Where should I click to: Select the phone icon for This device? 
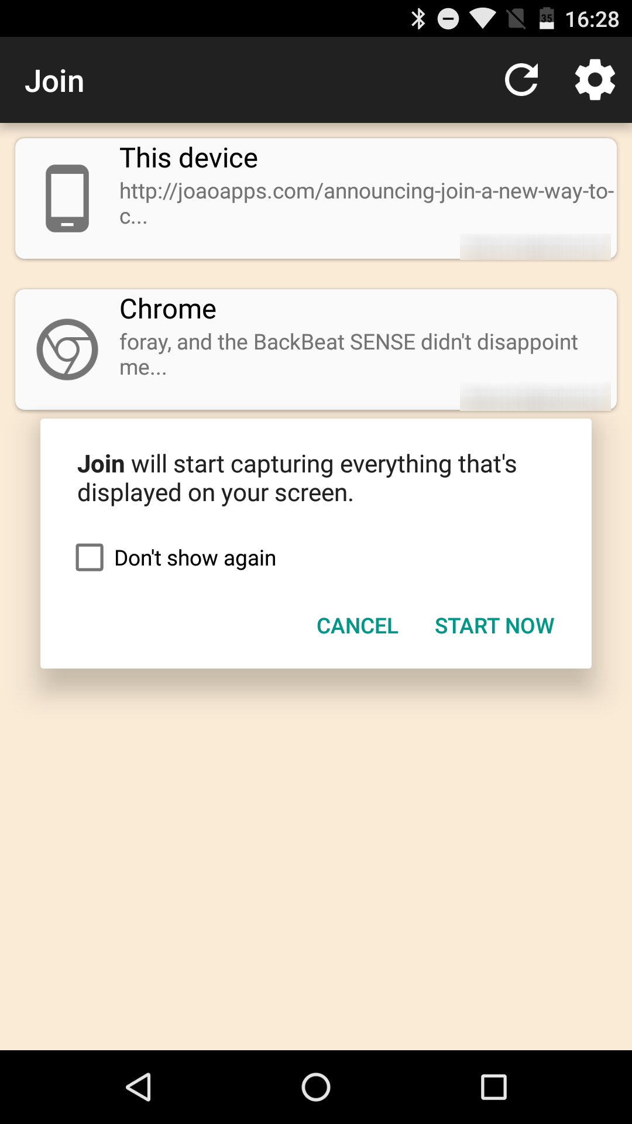(x=67, y=198)
